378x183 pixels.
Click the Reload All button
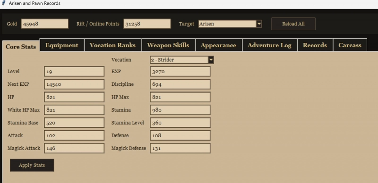[x=293, y=24]
